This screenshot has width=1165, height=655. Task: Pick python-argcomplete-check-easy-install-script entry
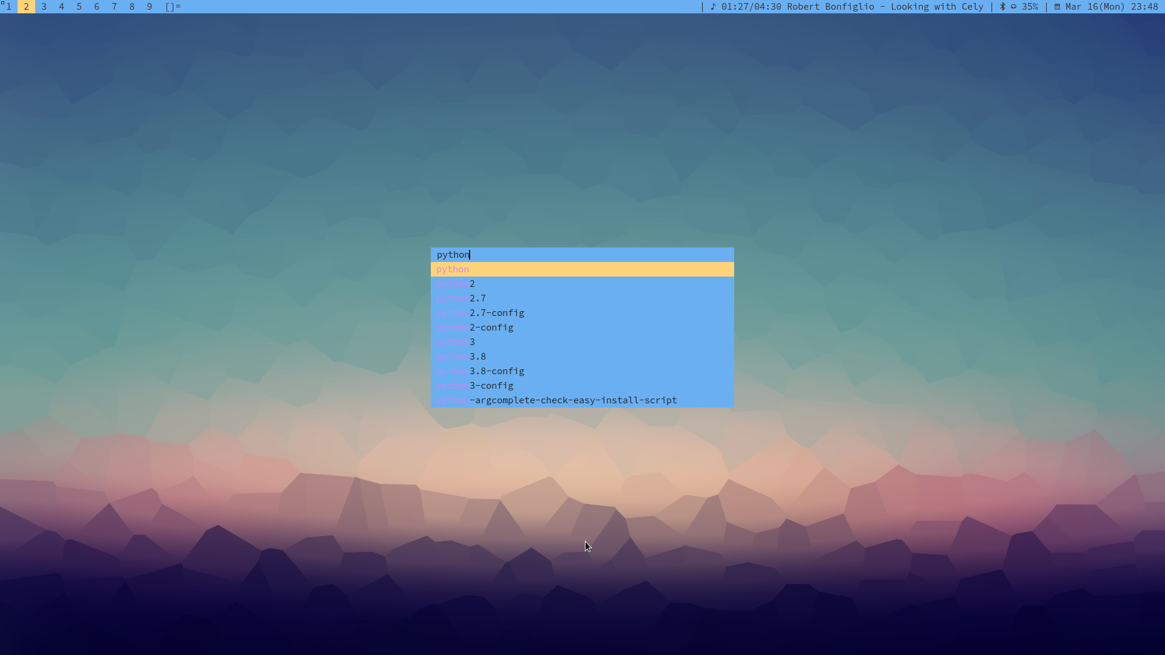pos(556,400)
